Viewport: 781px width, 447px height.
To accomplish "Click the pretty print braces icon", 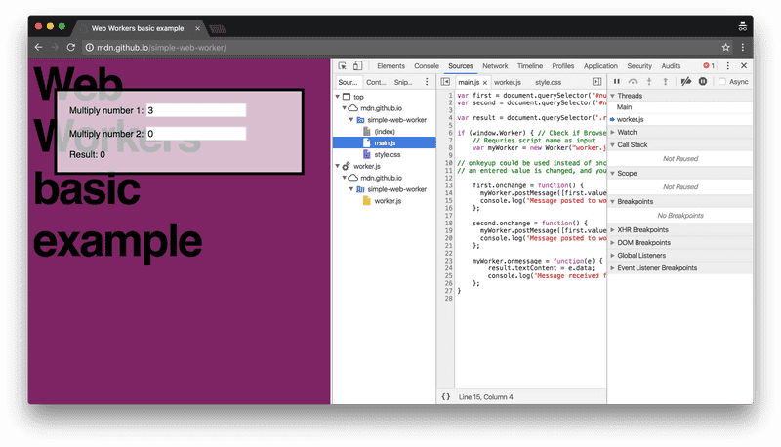I will [x=445, y=396].
